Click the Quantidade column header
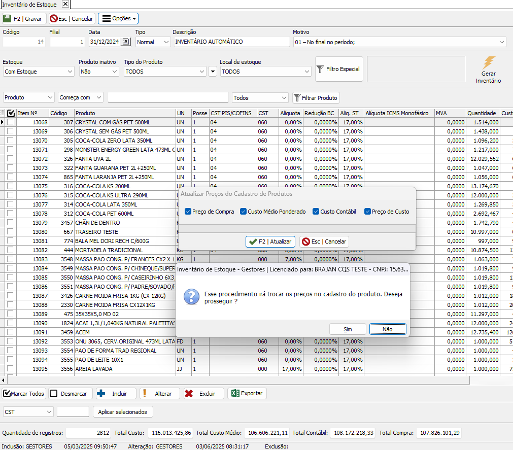Image resolution: width=513 pixels, height=450 pixels. [482, 113]
